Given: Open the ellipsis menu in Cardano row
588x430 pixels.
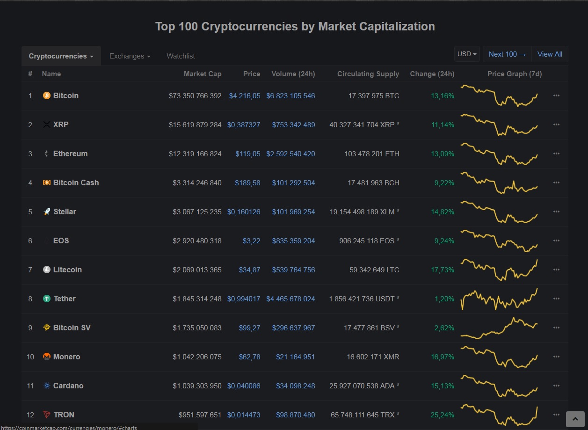Looking at the screenshot, I should (x=556, y=386).
